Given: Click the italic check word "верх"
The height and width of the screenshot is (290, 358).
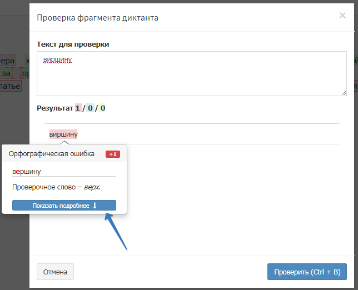Looking at the screenshot, I should click(x=92, y=187).
